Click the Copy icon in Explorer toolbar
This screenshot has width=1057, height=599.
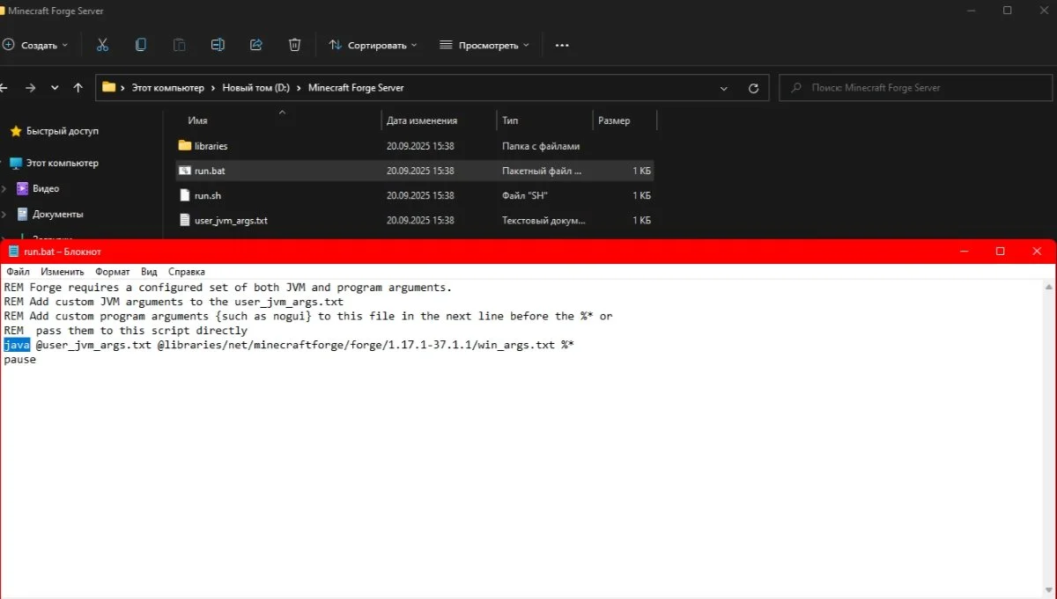[x=141, y=45]
